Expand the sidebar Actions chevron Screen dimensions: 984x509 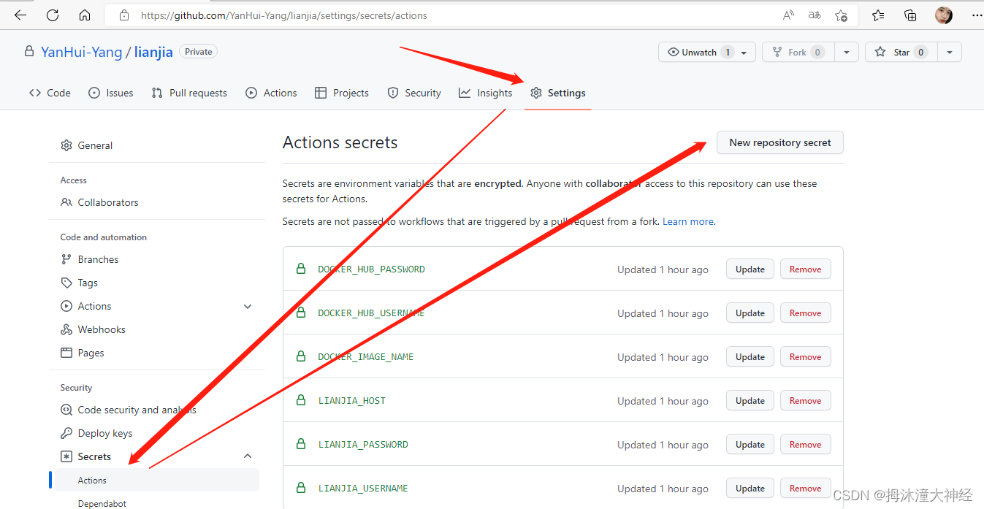coord(248,307)
